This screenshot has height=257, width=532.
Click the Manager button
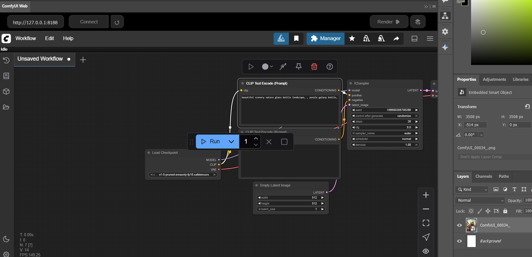coord(326,39)
